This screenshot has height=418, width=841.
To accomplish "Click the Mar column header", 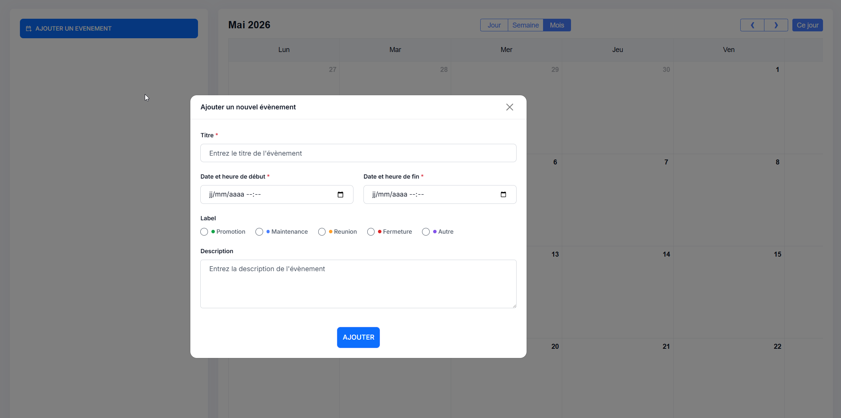I will pos(395,50).
